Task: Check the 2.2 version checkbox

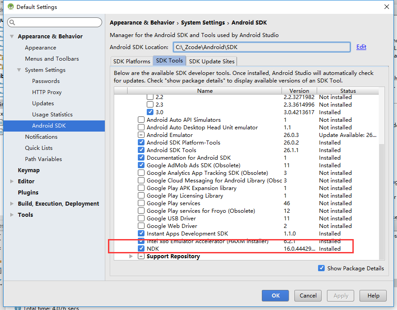Action: tap(150, 97)
